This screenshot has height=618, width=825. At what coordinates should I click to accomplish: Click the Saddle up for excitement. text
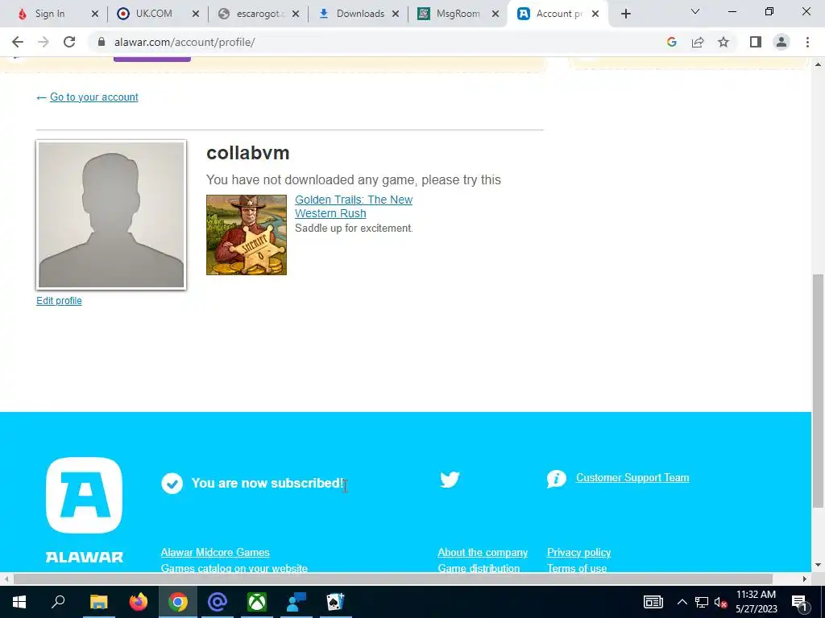(354, 228)
